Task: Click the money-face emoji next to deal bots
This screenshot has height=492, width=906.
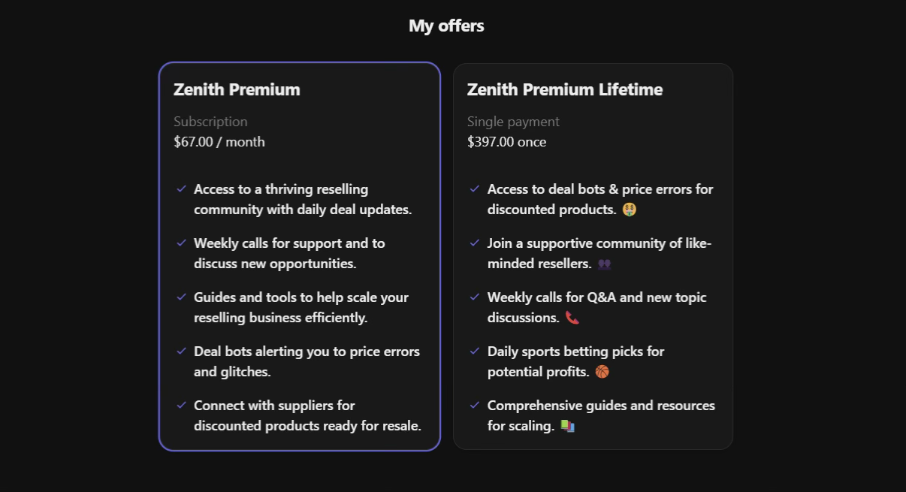Action: click(x=629, y=210)
